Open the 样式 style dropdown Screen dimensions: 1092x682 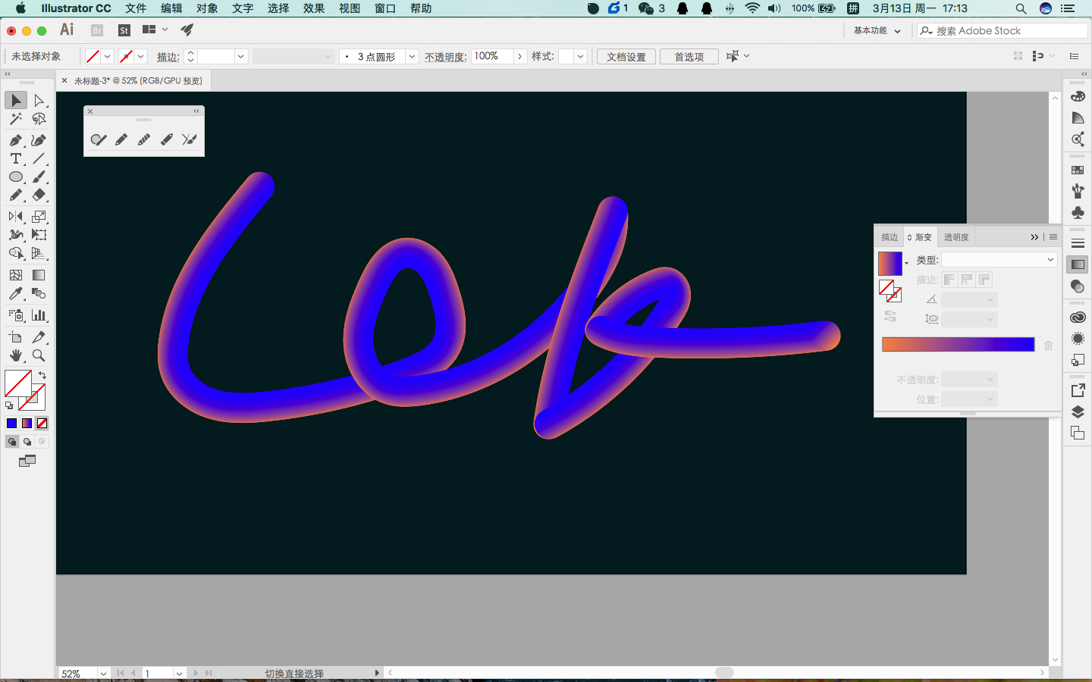(x=580, y=57)
